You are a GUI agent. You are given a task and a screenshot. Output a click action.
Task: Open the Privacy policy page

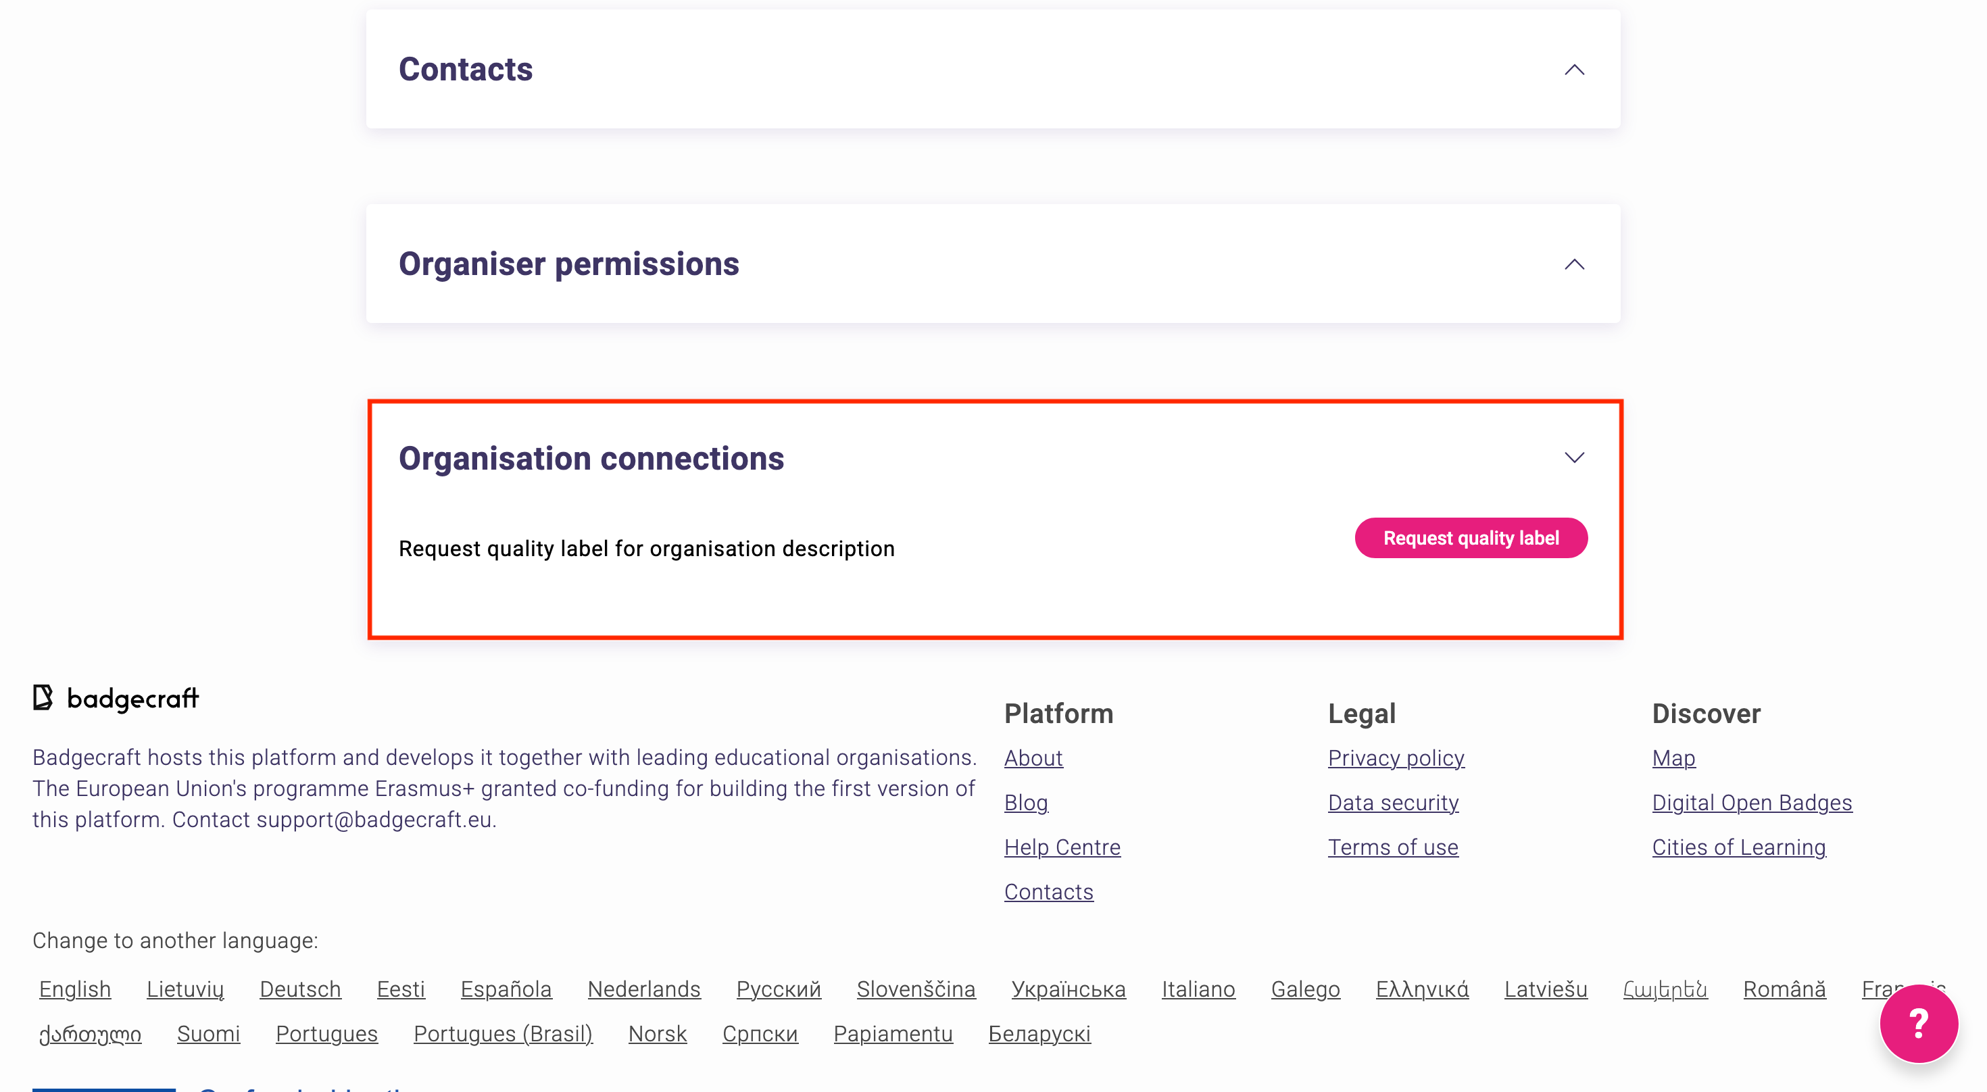point(1396,758)
